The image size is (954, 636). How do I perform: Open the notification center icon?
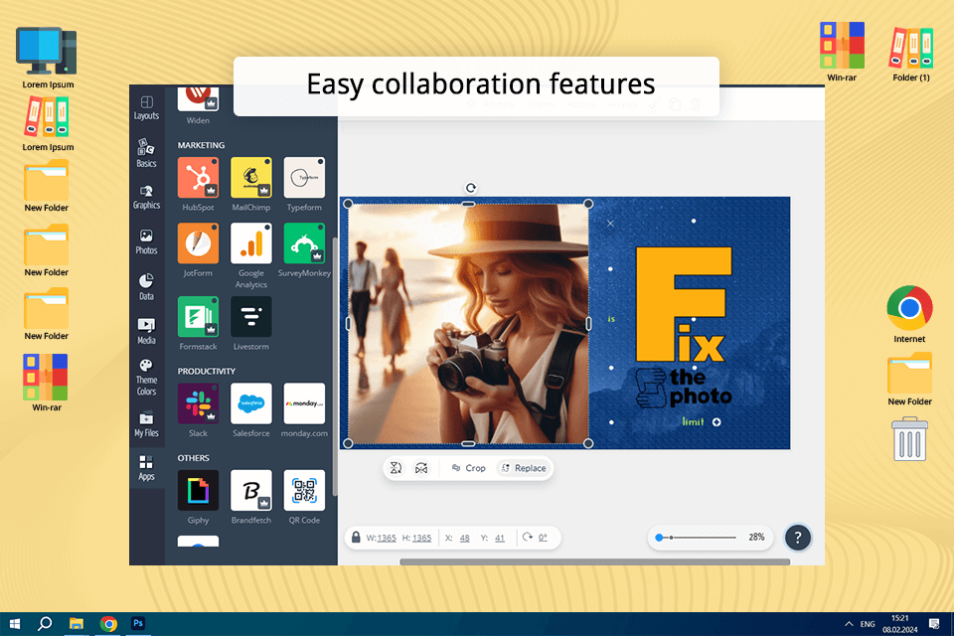pos(934,624)
